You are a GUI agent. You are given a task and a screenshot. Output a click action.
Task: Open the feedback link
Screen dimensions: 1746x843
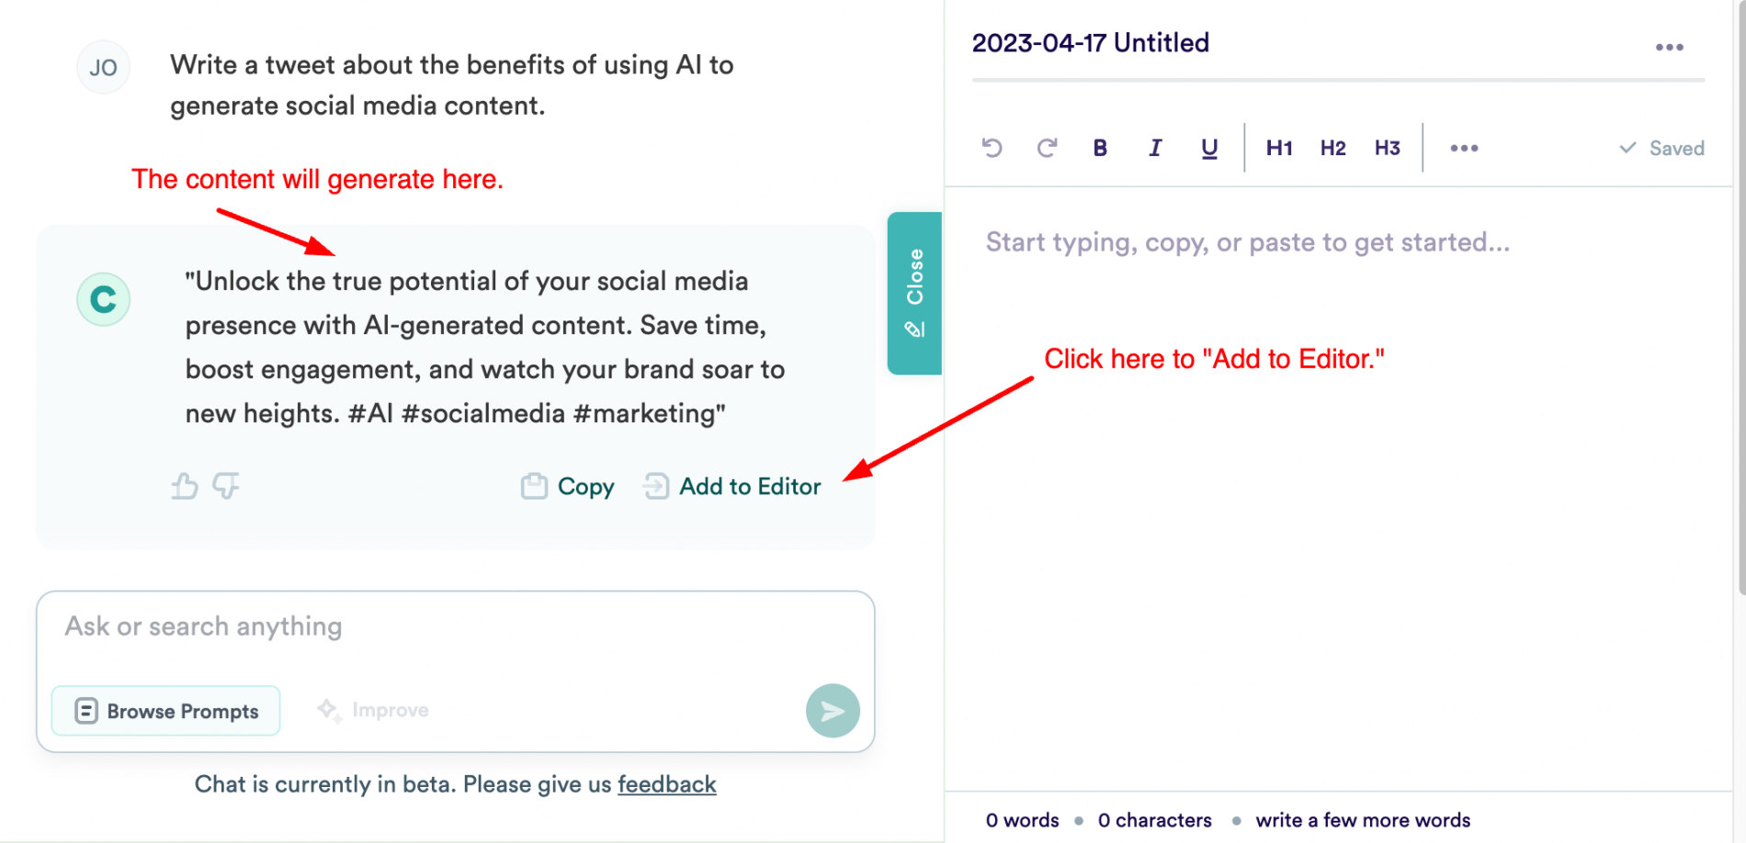[x=667, y=784]
